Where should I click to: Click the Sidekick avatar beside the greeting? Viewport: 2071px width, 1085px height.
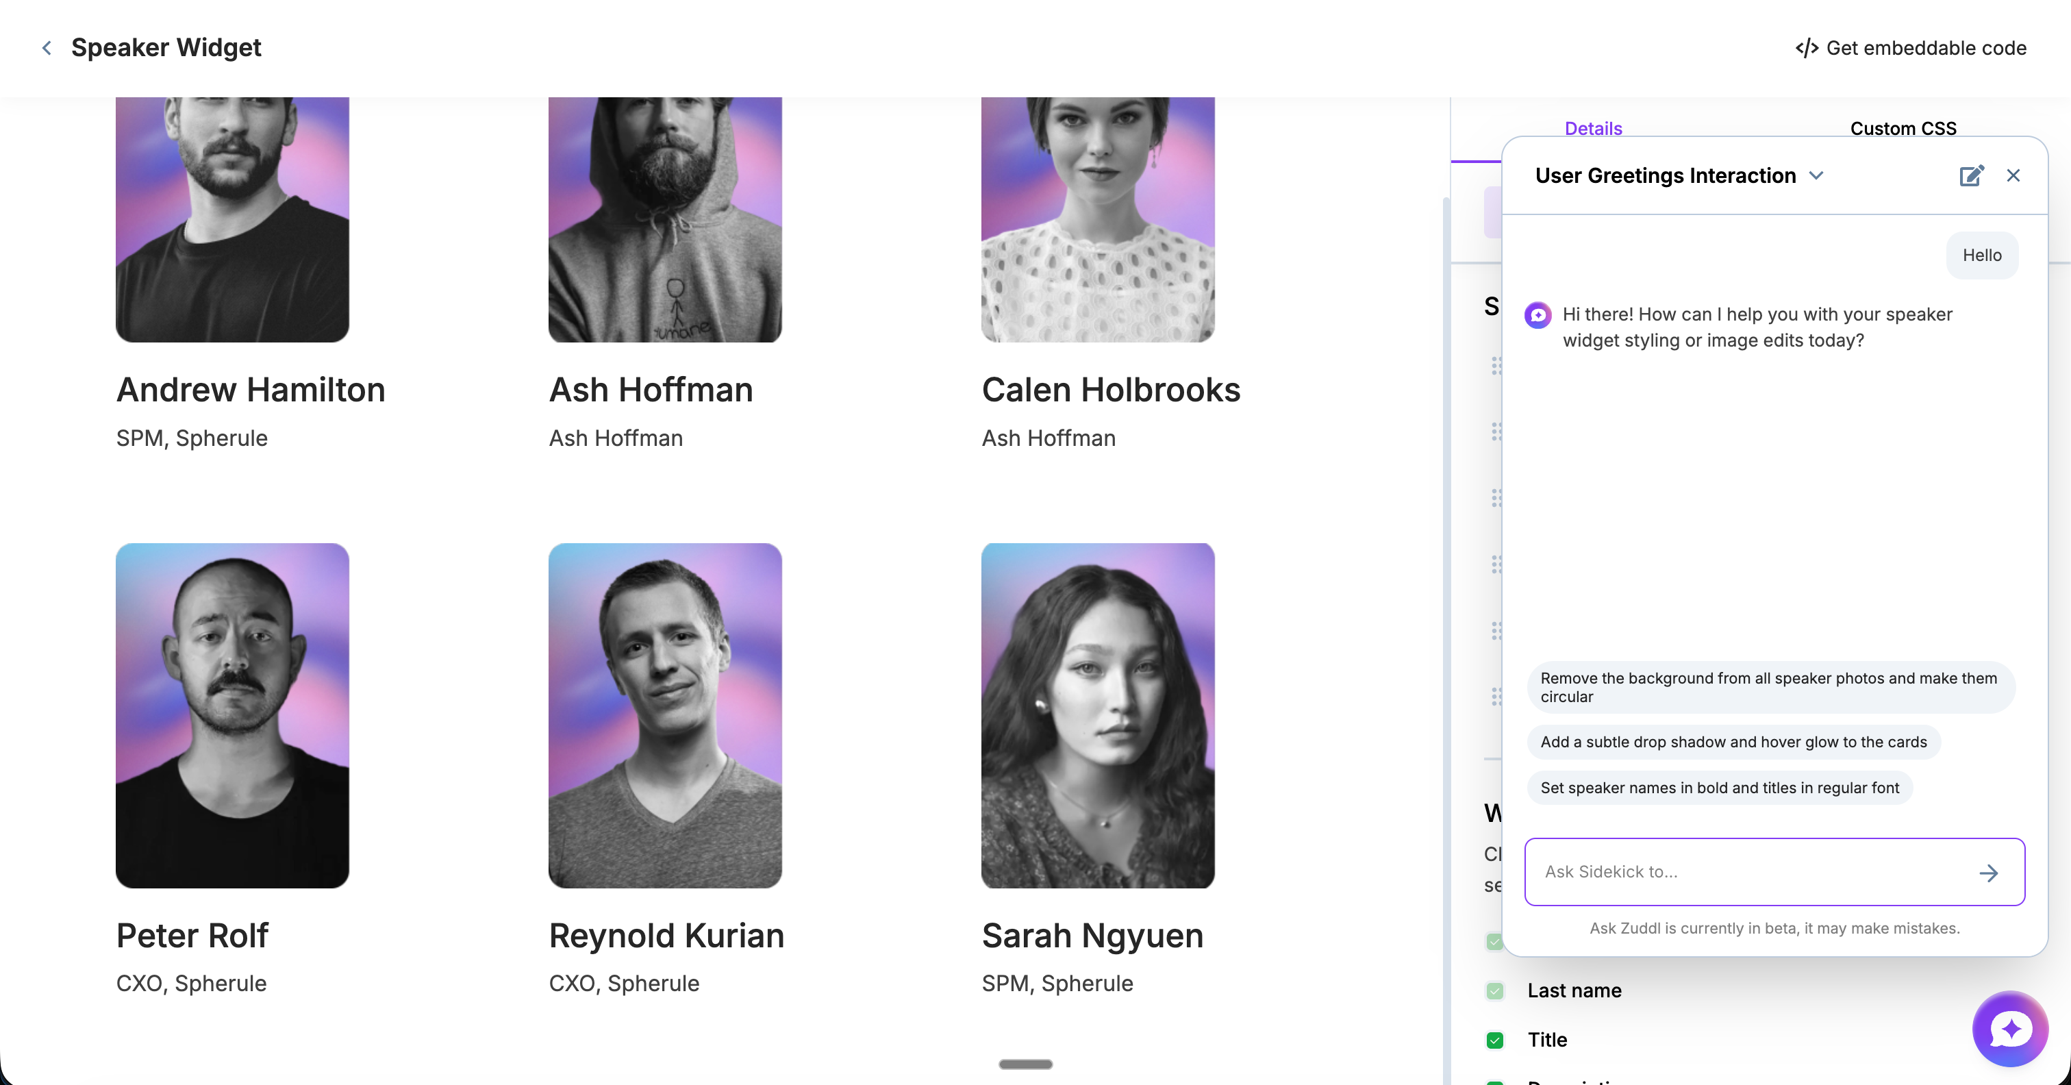tap(1538, 315)
